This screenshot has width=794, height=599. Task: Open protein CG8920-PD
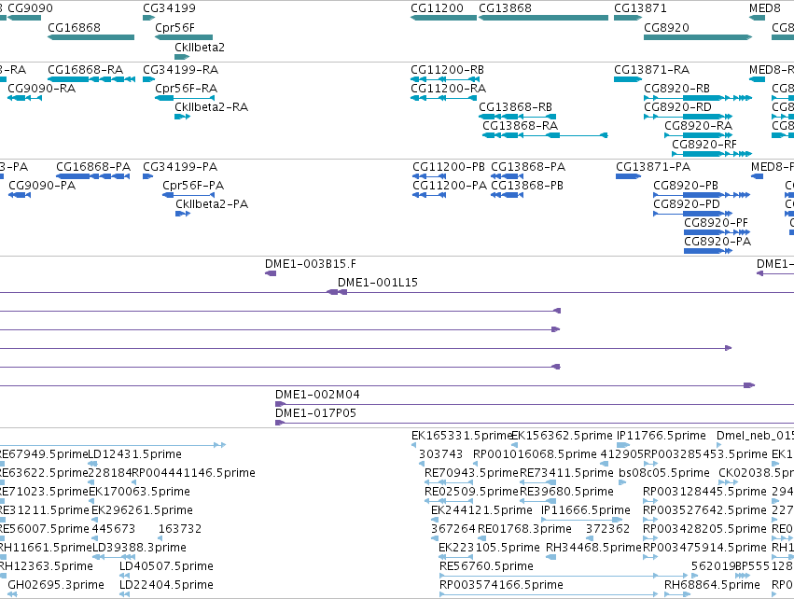(x=692, y=214)
